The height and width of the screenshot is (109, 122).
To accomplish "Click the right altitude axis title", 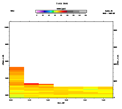I will pos(118,60).
